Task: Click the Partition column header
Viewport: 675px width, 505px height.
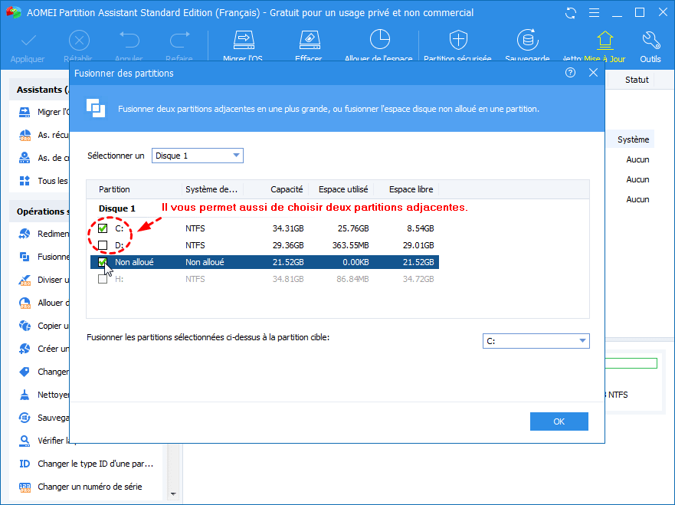Action: coord(114,189)
